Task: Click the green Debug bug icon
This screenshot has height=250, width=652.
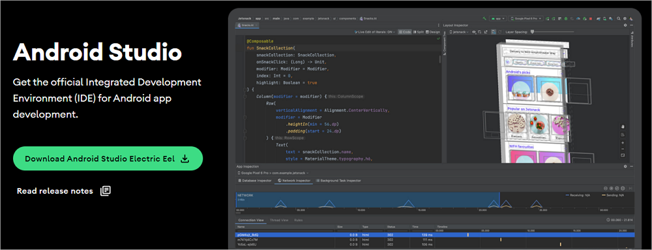Action: tap(566, 19)
